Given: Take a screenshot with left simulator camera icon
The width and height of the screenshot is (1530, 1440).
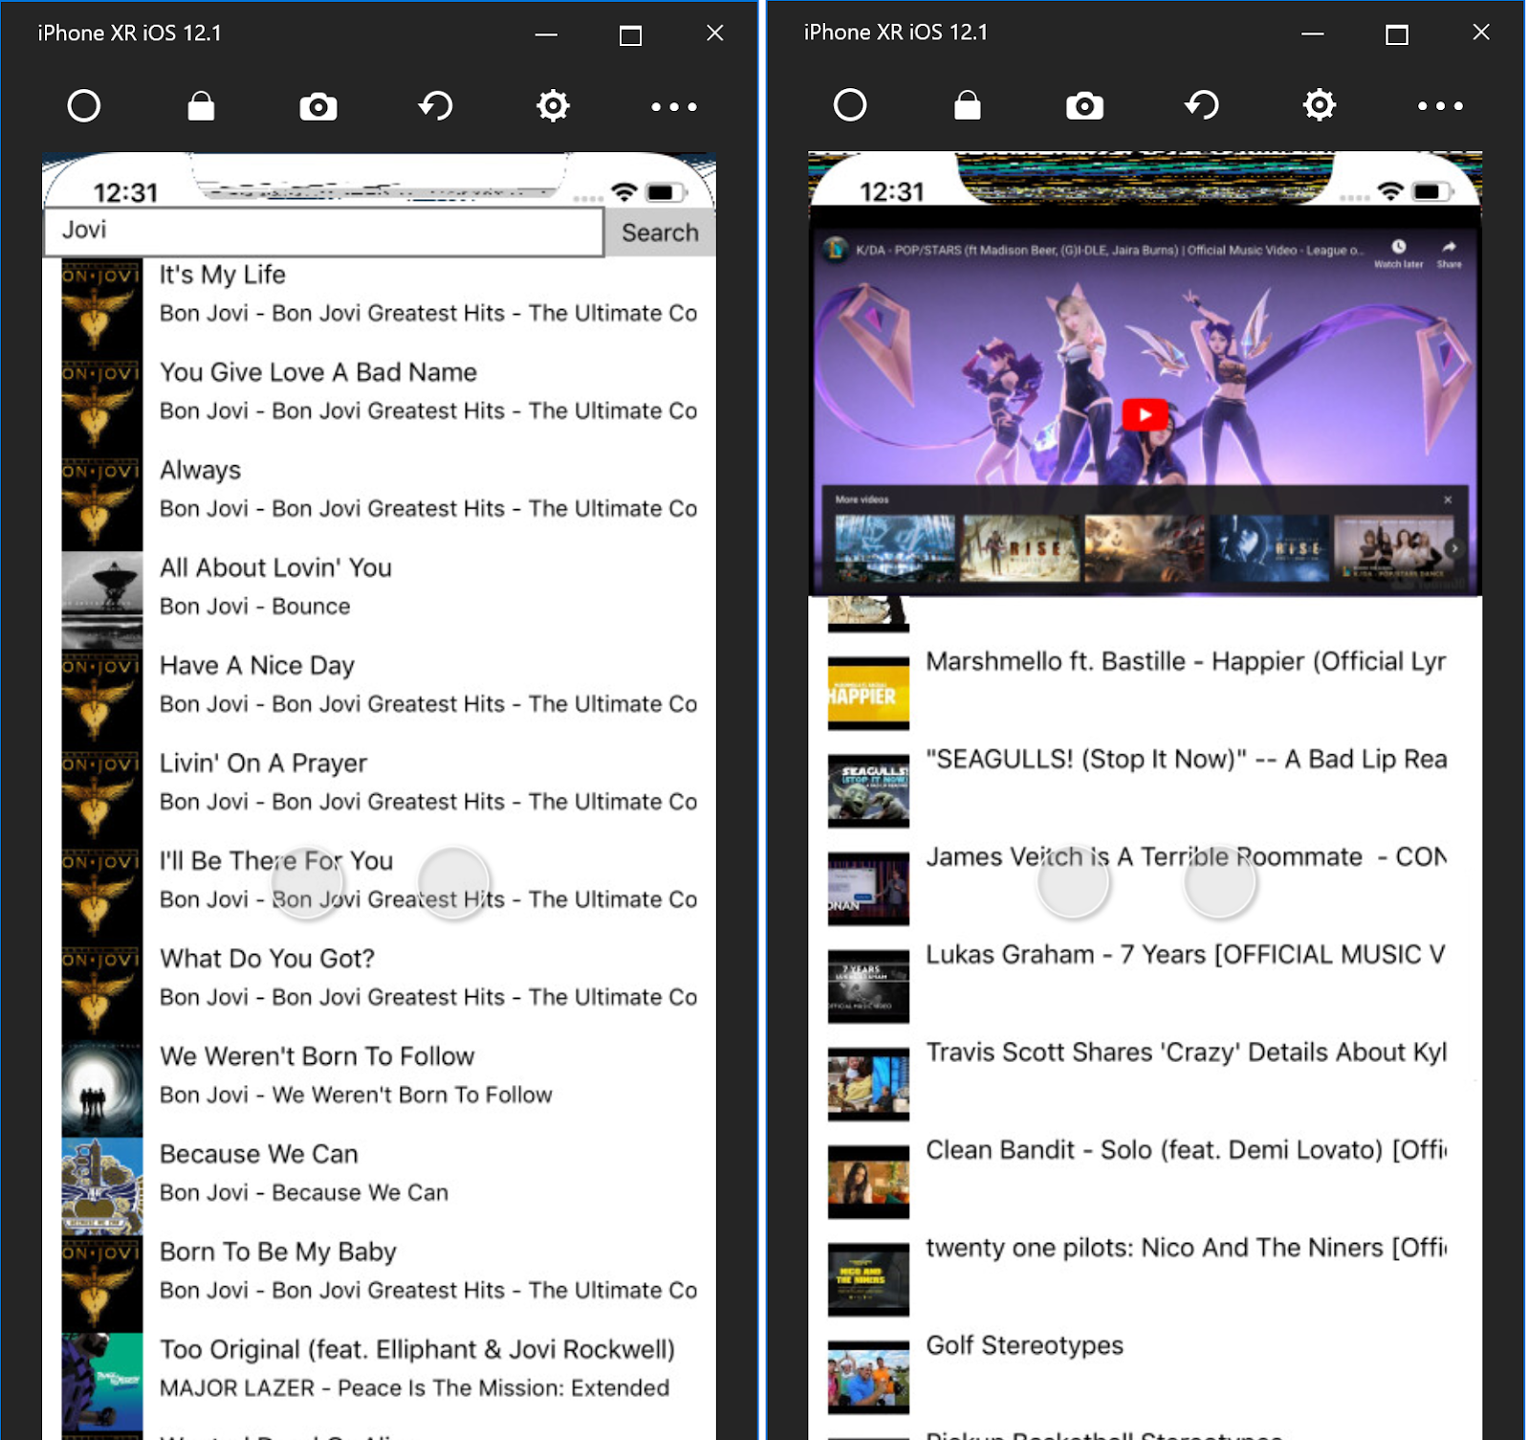Looking at the screenshot, I should click(318, 106).
